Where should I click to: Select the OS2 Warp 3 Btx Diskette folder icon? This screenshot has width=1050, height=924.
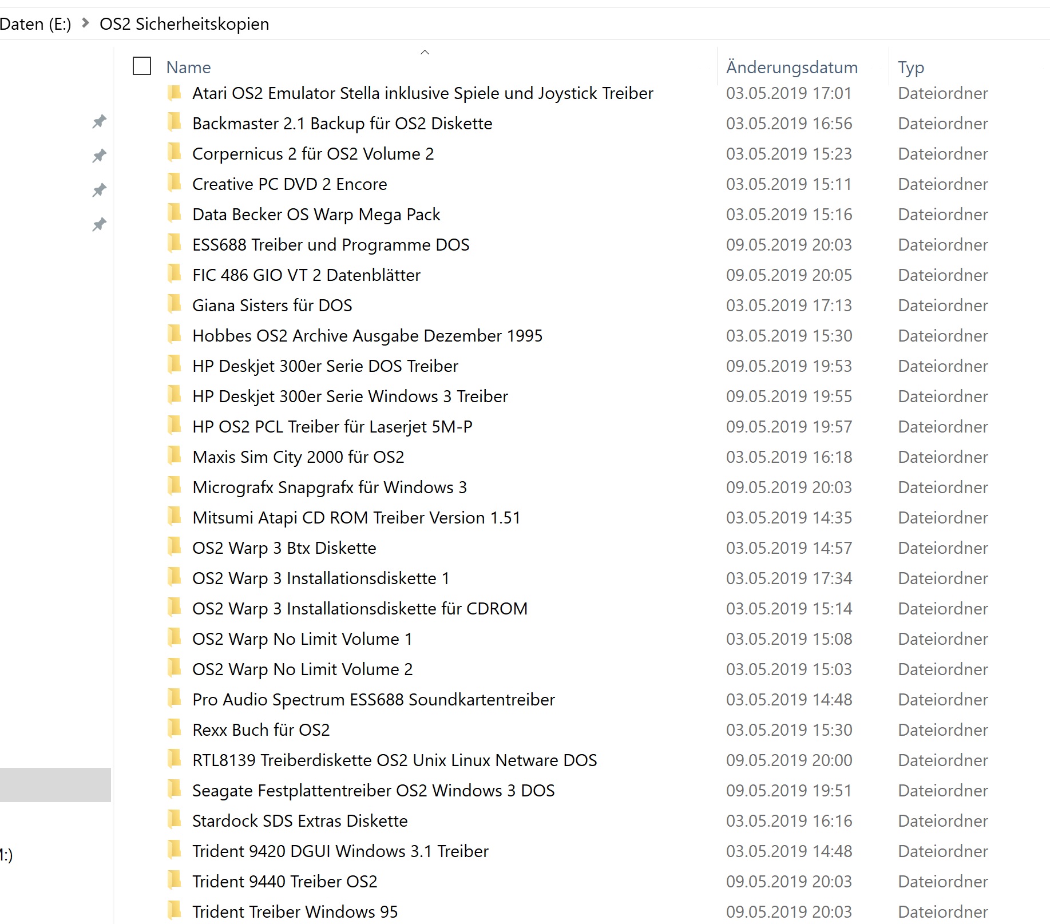pos(175,548)
